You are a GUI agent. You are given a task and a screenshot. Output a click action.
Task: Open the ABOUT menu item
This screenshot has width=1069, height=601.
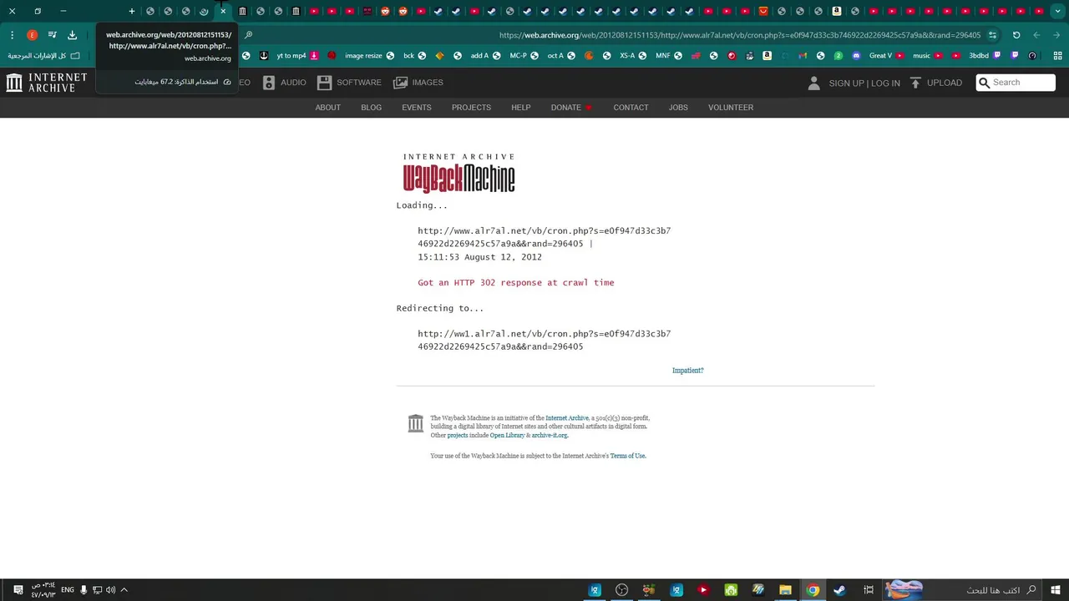(x=327, y=108)
